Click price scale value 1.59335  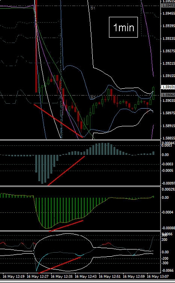[169, 38]
